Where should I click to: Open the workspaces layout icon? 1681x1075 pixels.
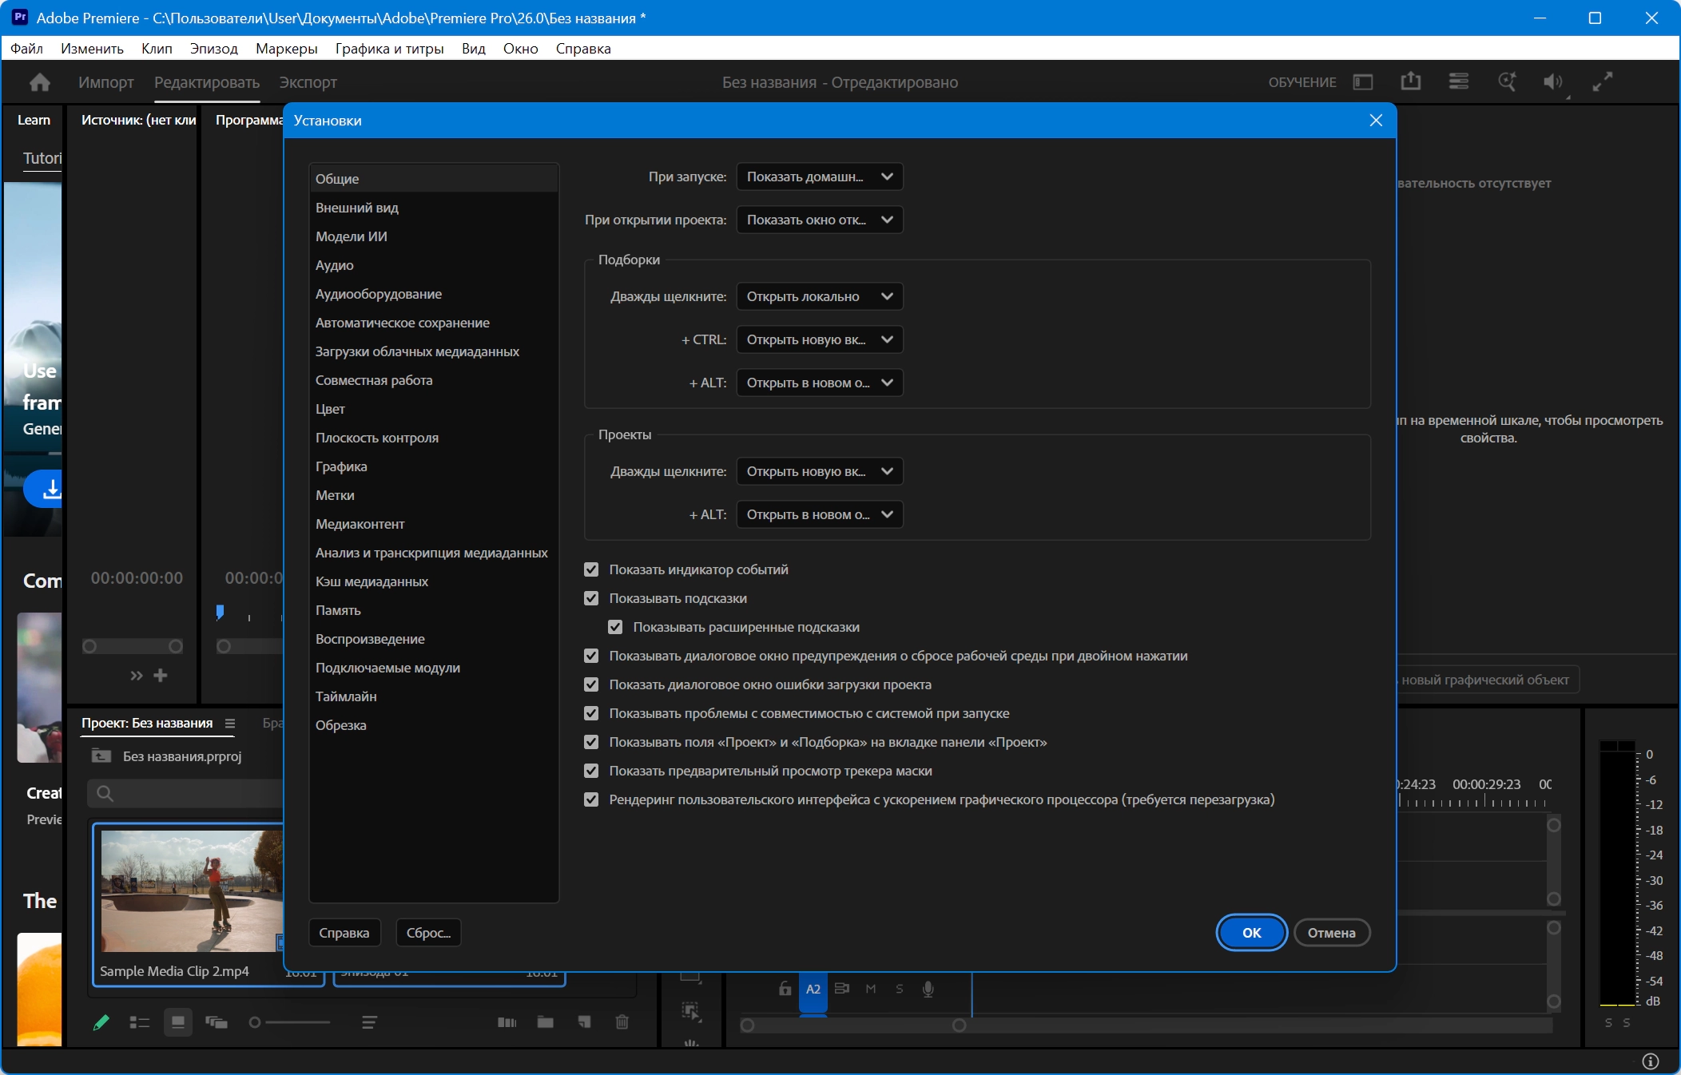coord(1363,82)
